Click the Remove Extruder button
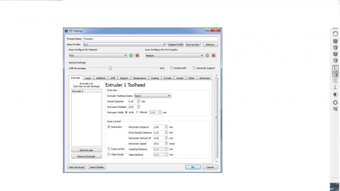The width and height of the screenshot is (340, 191). [x=86, y=156]
